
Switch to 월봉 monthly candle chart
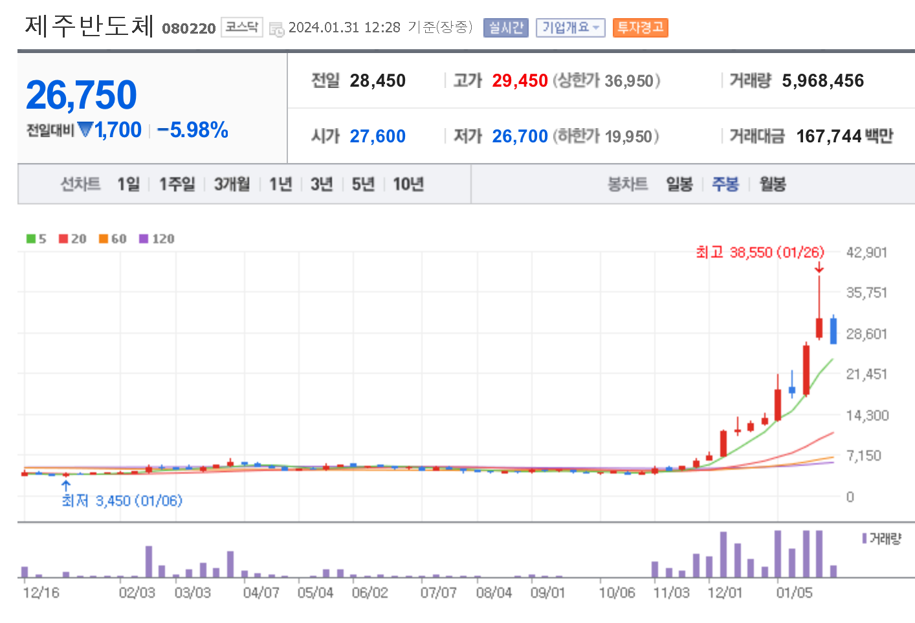(x=773, y=184)
